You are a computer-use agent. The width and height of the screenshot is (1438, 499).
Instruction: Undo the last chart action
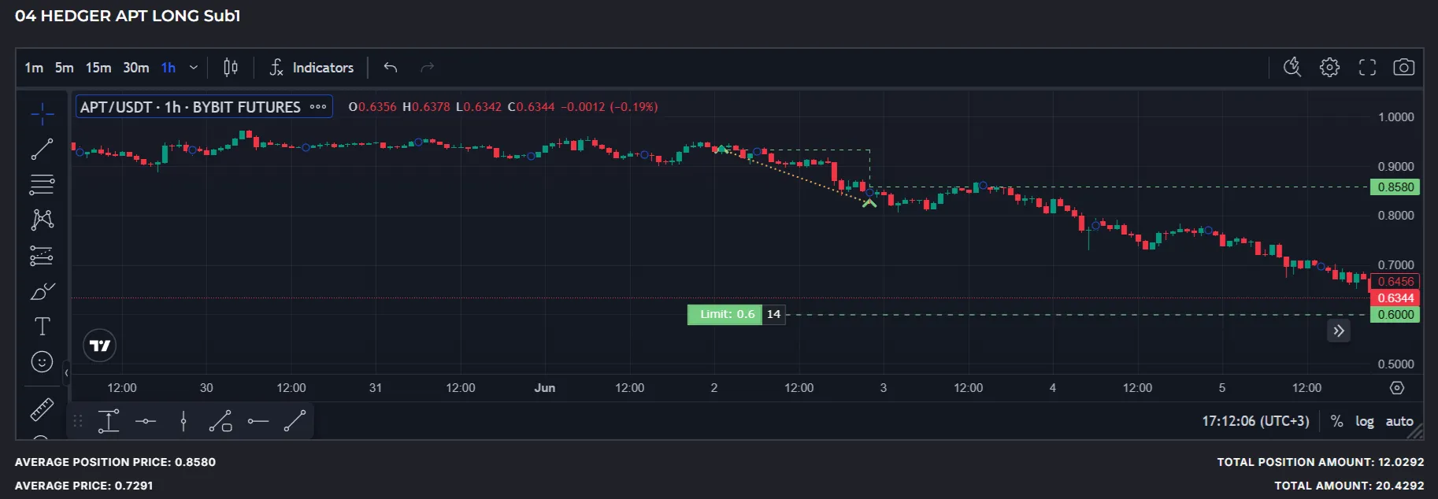[391, 68]
